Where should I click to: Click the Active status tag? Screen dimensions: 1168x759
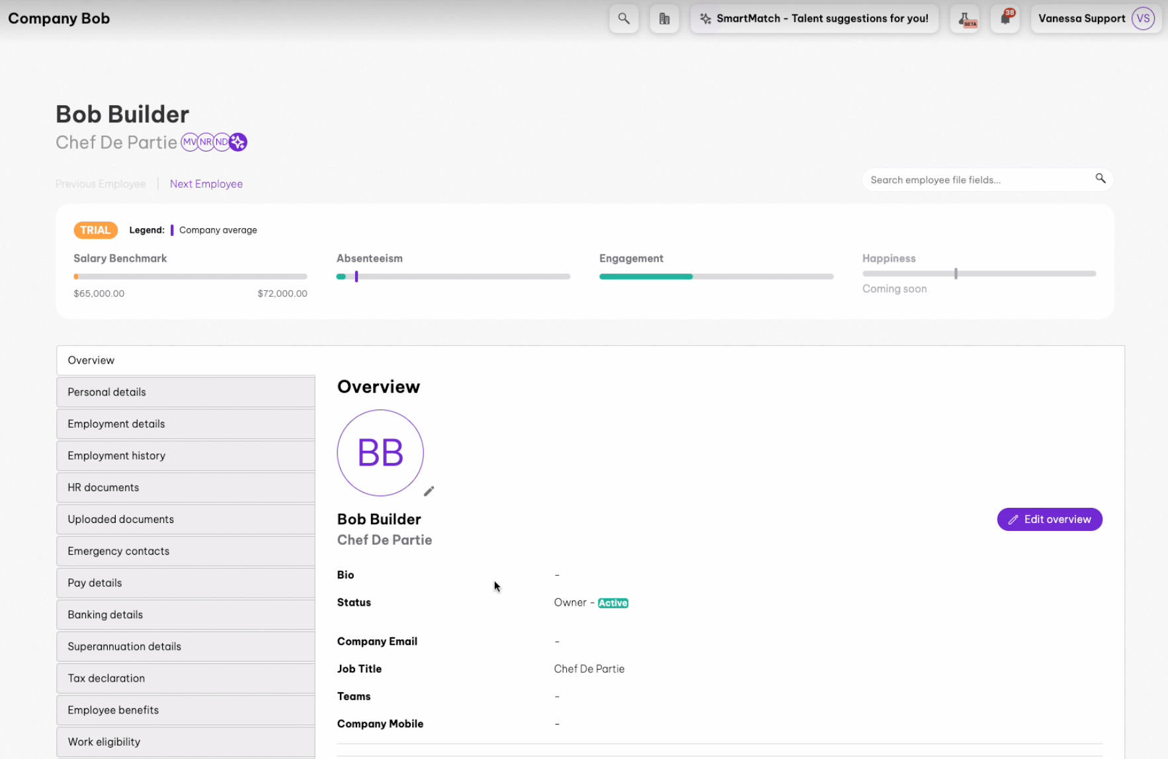click(613, 603)
